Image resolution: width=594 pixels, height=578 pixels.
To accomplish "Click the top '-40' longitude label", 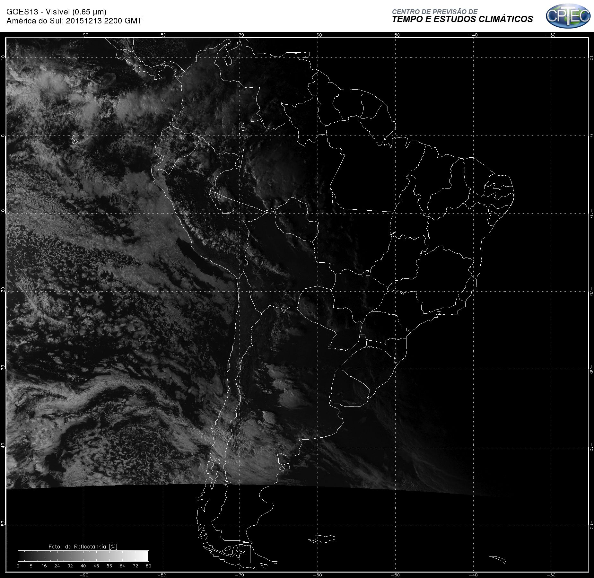I will coord(473,35).
